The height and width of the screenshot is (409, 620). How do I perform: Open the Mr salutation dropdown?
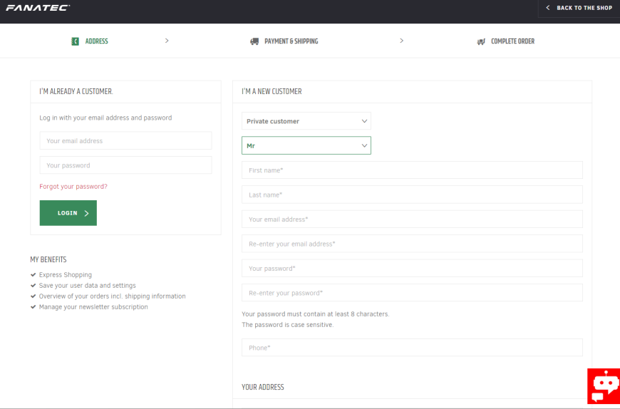[x=306, y=145]
